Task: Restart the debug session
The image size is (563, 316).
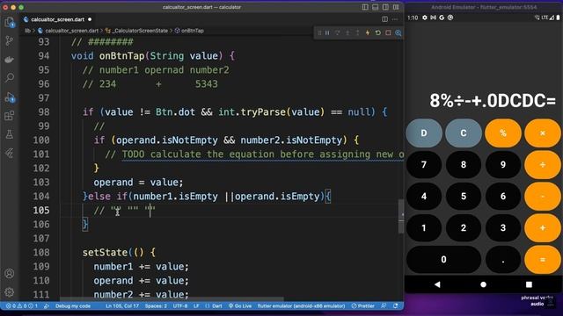Action: coord(377,33)
